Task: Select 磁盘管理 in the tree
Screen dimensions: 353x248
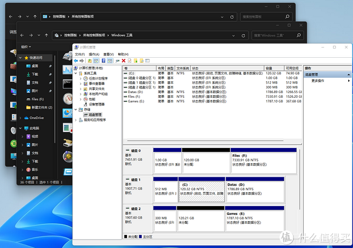Action: (95, 115)
